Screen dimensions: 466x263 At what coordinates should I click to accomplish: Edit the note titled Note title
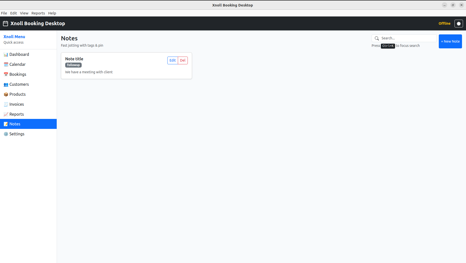(172, 60)
